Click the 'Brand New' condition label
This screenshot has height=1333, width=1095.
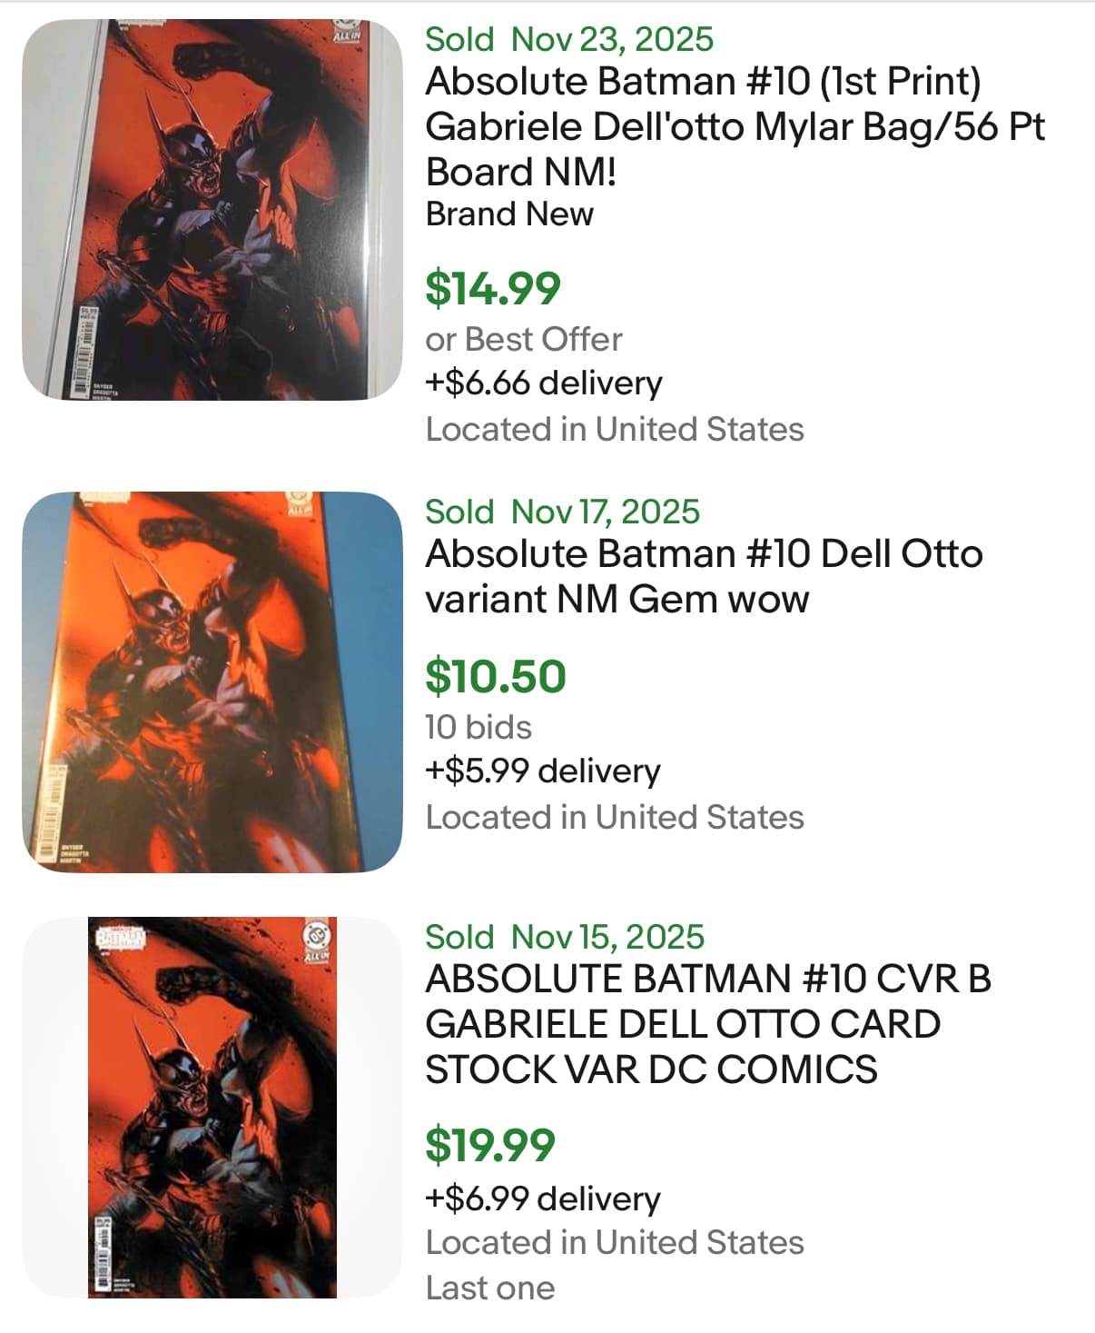click(x=508, y=214)
